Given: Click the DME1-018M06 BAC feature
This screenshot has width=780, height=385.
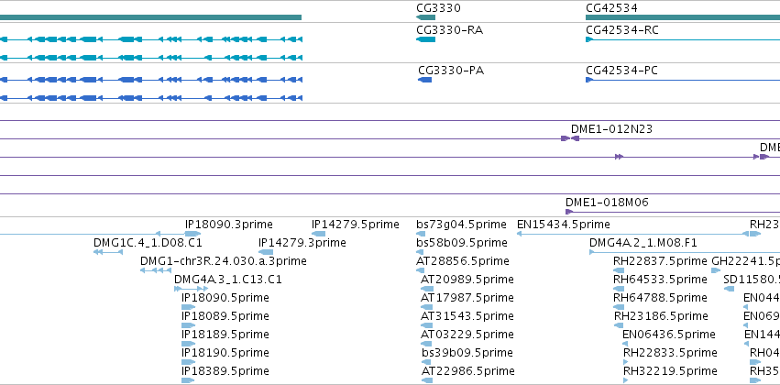Looking at the screenshot, I should [x=673, y=212].
